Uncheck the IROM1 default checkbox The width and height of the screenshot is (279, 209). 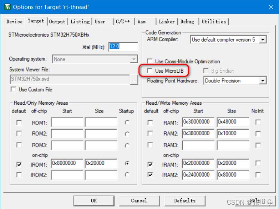click(x=19, y=164)
